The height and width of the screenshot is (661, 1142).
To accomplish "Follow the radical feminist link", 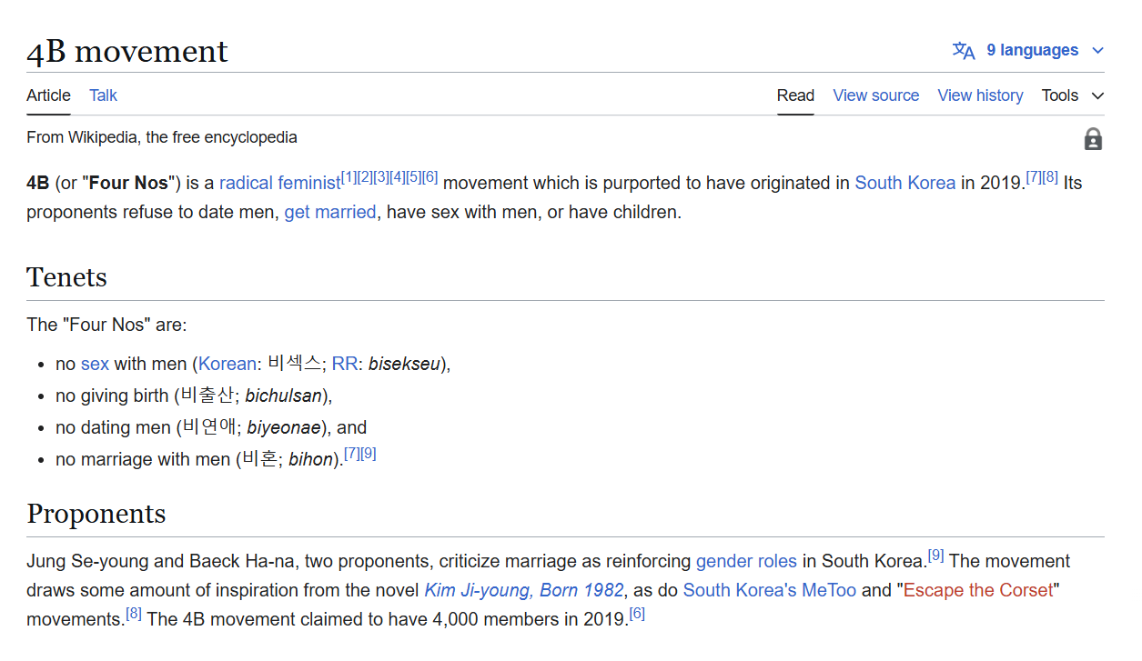I will click(279, 183).
